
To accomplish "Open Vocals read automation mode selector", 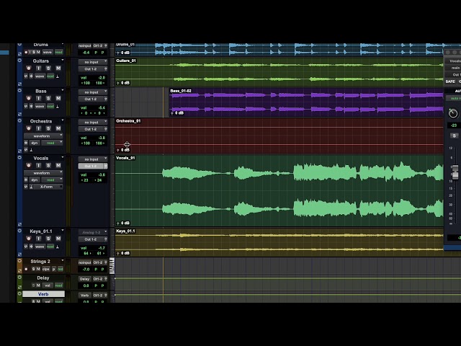I will (52, 179).
